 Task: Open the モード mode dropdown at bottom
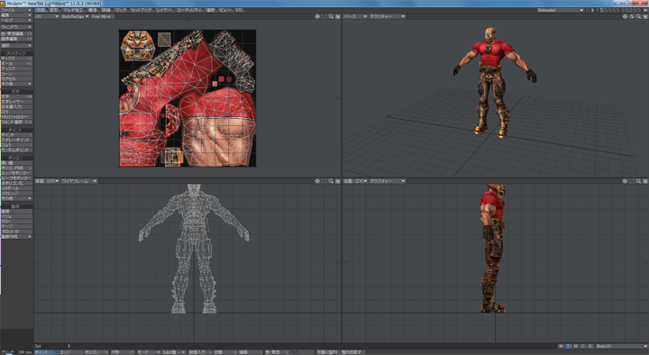148,352
